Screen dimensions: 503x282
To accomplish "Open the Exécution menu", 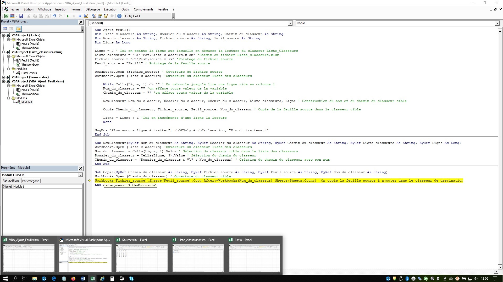I will [110, 9].
